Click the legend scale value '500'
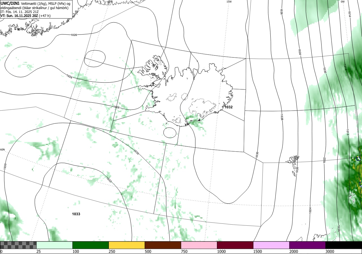 point(148,251)
